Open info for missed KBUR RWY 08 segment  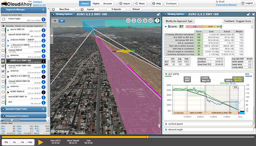pyautogui.click(x=43, y=82)
